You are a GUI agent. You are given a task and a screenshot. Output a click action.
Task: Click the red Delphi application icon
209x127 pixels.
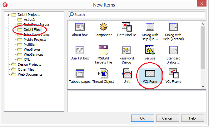tap(5, 5)
